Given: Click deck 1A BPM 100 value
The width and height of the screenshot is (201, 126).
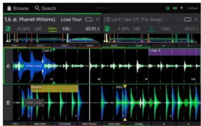Looking at the screenshot, I should 67,29.
